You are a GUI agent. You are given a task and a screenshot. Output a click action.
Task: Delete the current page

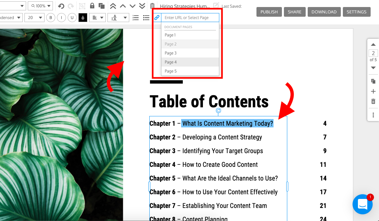[x=373, y=101]
